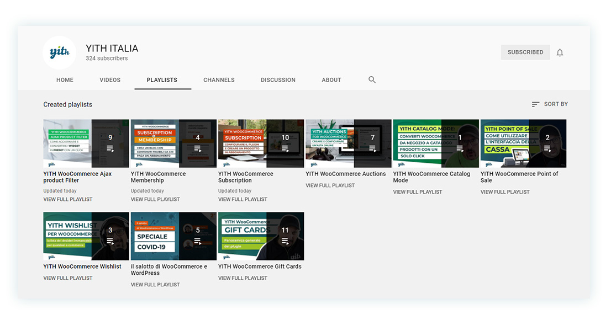This screenshot has height=330, width=611.
Task: Click the 324 subscribers count
Action: coord(107,58)
